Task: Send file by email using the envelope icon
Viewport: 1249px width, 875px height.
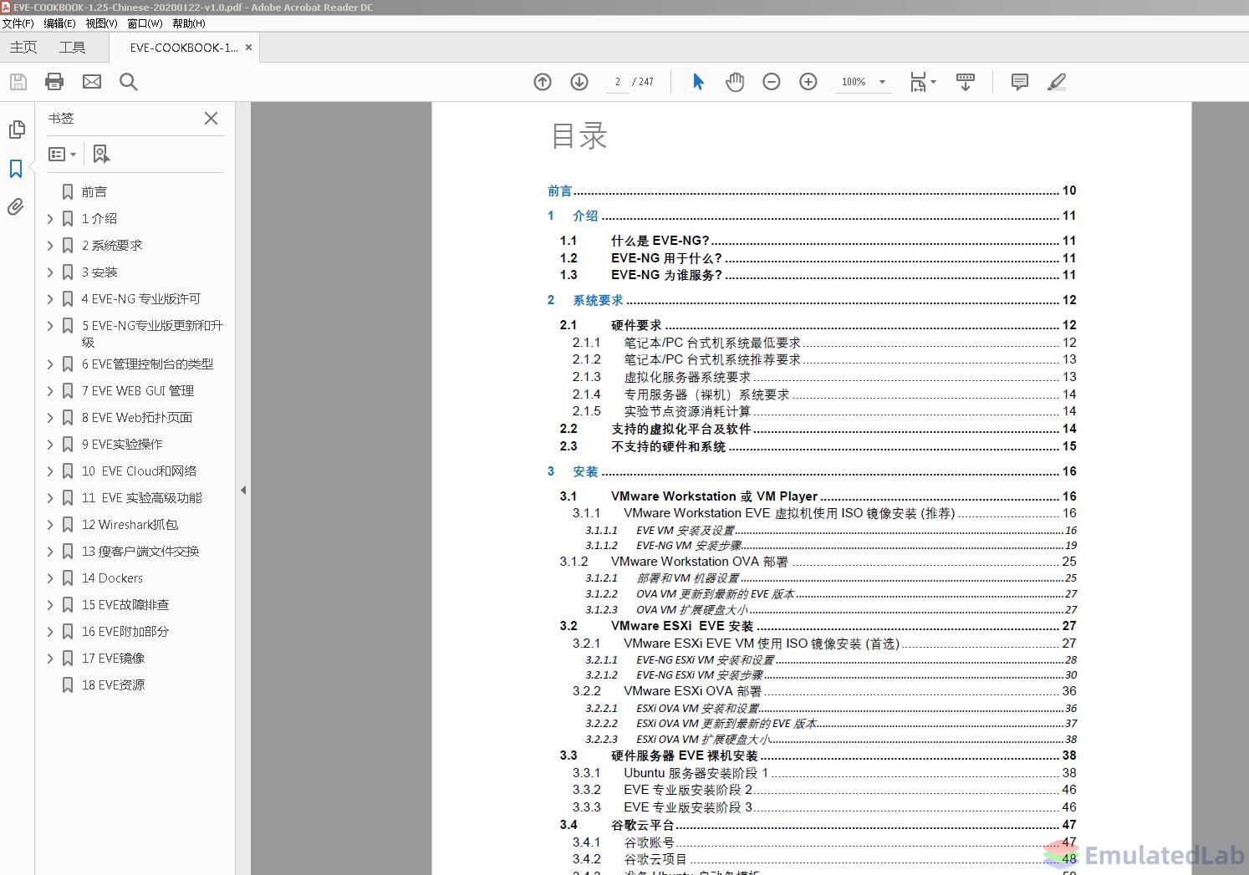Action: click(92, 82)
